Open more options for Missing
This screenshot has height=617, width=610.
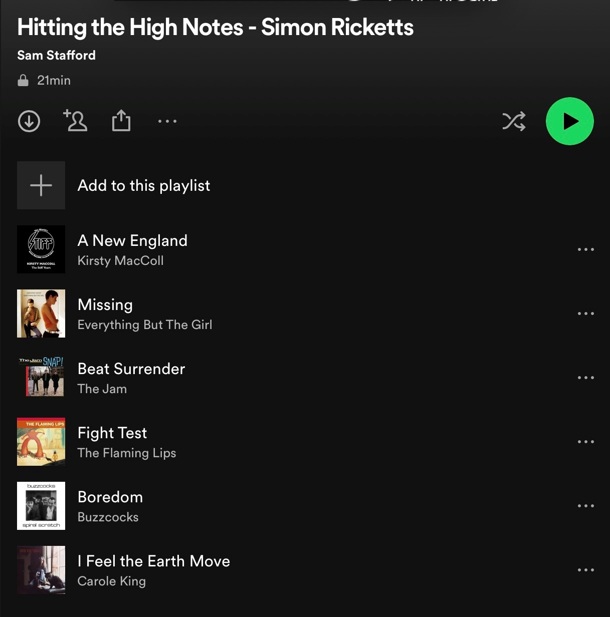coord(586,314)
